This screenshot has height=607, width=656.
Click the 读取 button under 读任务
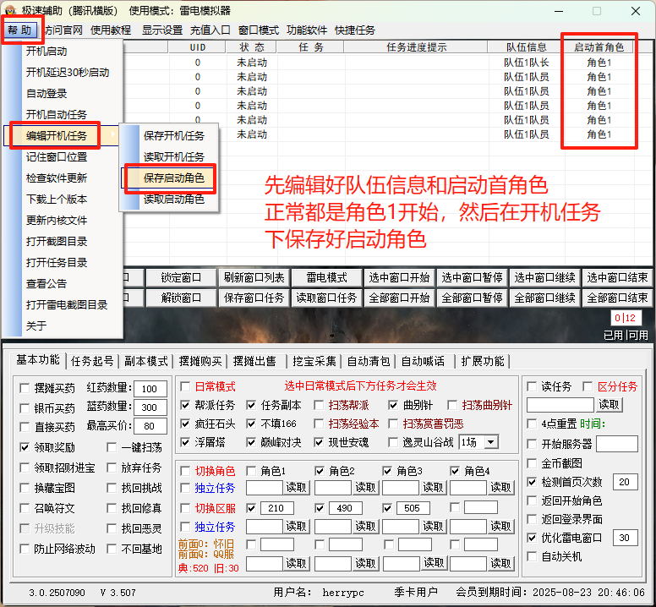tap(609, 405)
